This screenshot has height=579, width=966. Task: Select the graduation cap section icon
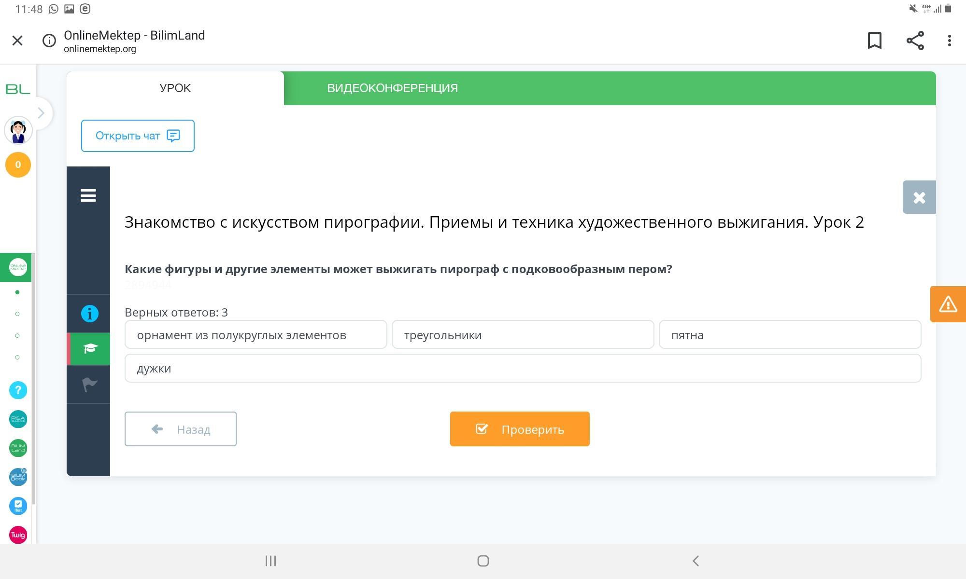coord(90,348)
